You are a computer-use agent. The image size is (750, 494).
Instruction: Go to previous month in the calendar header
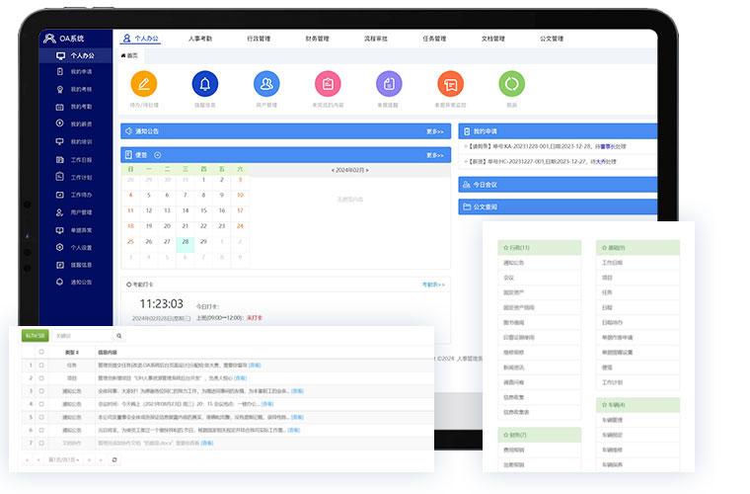point(333,170)
